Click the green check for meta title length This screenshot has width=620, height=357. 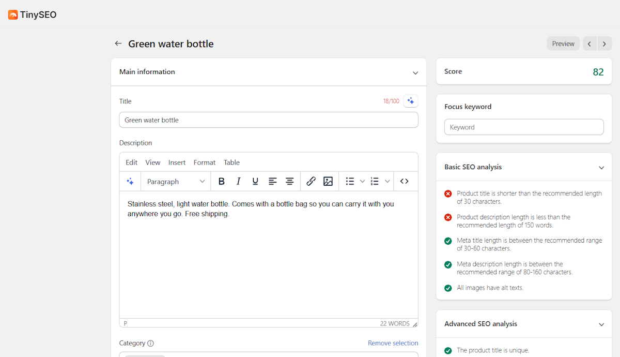click(448, 241)
